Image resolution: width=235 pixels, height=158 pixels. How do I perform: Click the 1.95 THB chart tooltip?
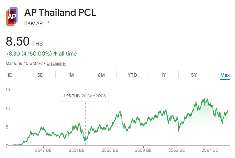tap(85, 96)
